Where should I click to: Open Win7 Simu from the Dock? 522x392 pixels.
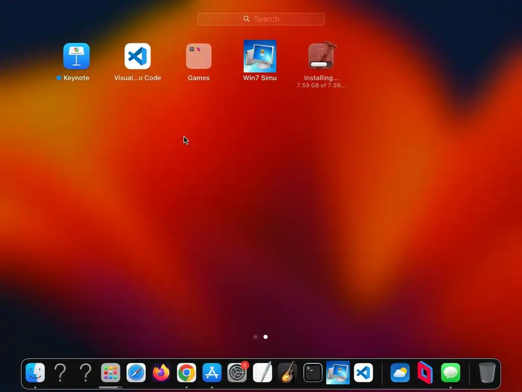click(x=338, y=372)
